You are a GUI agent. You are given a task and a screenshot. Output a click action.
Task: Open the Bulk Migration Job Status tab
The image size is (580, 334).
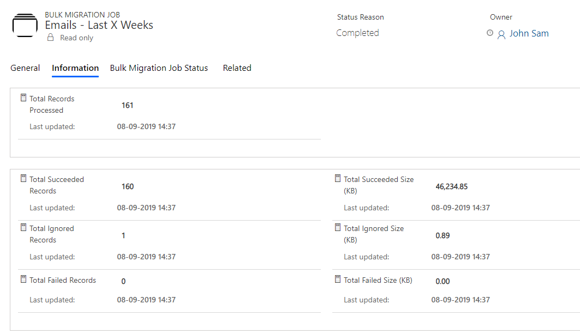coord(159,68)
